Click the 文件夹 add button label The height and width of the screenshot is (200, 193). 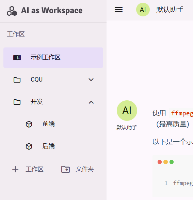click(x=85, y=169)
